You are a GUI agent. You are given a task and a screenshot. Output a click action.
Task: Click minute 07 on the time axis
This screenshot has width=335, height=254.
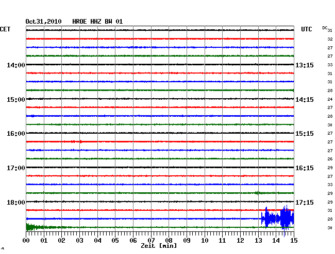[x=151, y=240]
